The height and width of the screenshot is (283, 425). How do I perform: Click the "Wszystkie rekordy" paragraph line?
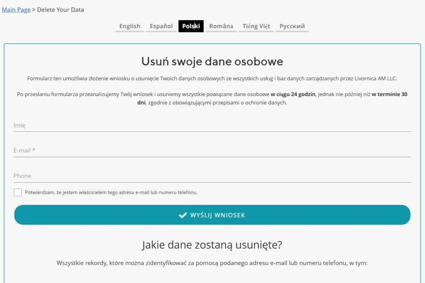(212, 263)
